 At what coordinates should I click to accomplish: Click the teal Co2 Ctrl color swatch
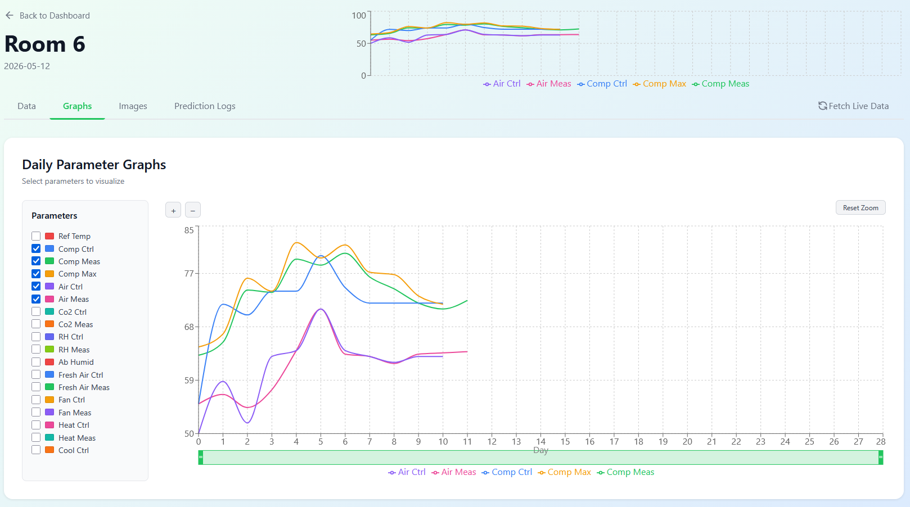[49, 312]
